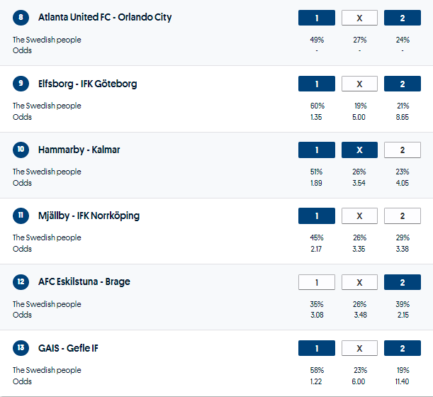433x397 pixels.
Task: Click the match number 13 badge
Action: pos(21,348)
